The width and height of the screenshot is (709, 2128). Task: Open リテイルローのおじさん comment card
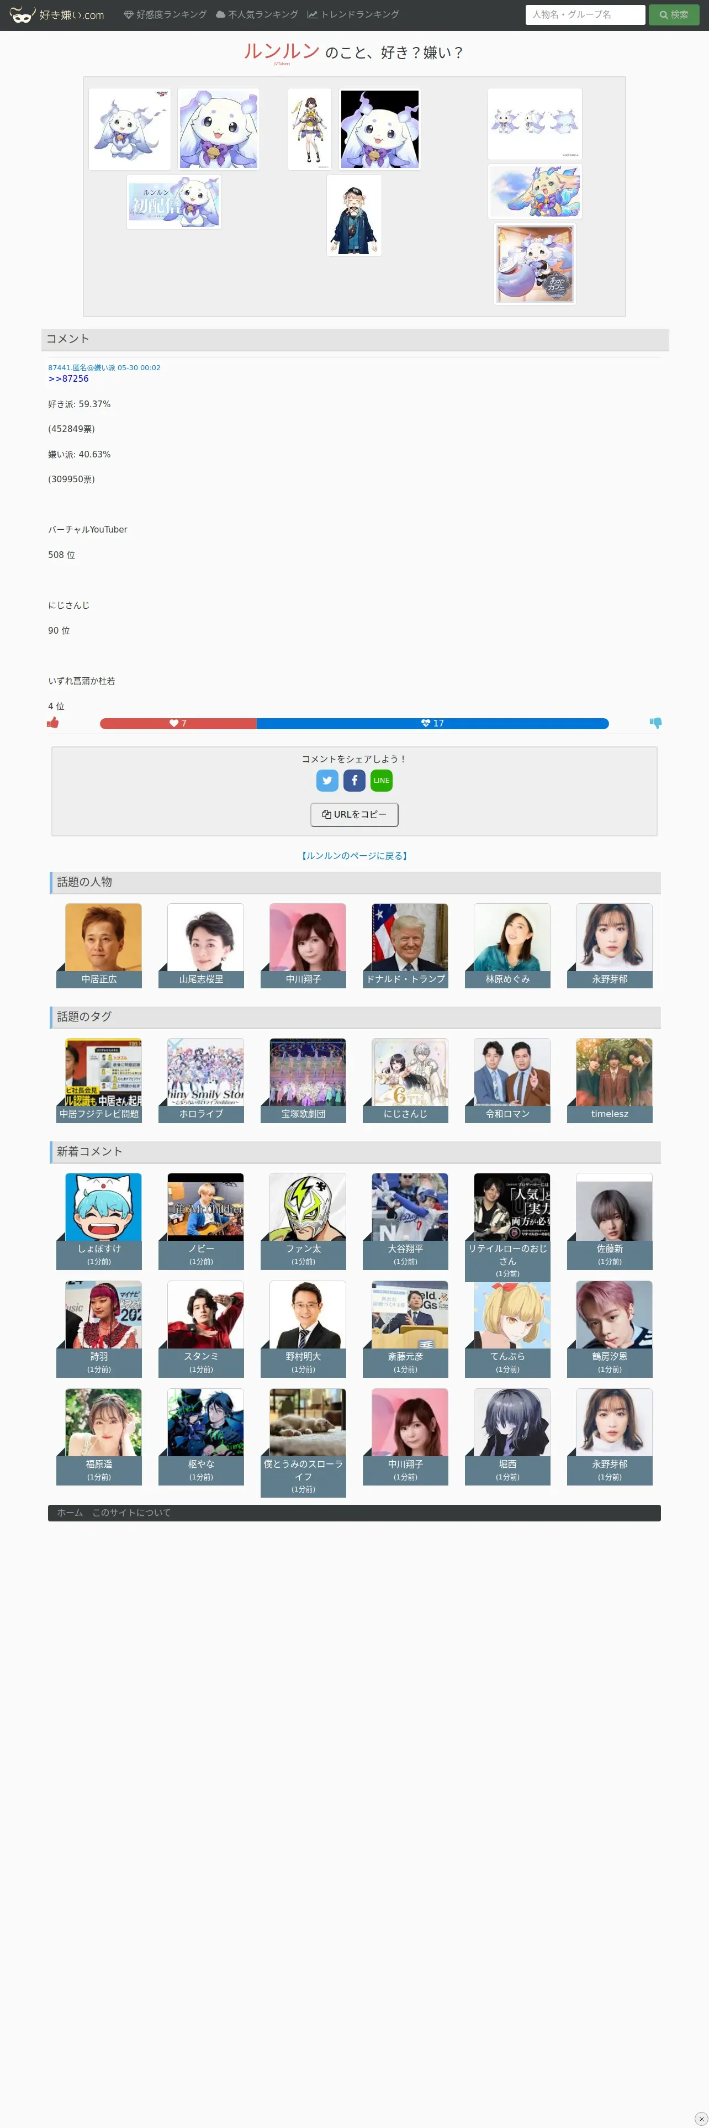pos(507,1228)
